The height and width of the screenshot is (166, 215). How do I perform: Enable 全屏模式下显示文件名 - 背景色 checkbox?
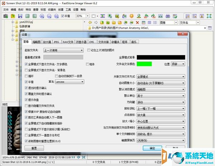(26, 70)
